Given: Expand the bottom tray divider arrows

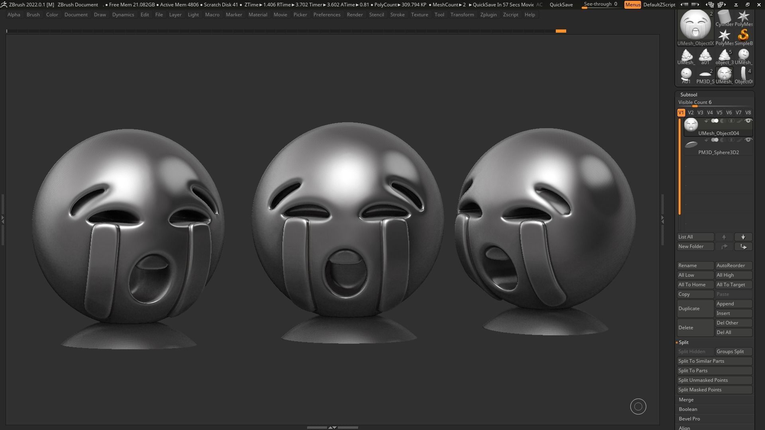Looking at the screenshot, I should [x=332, y=428].
